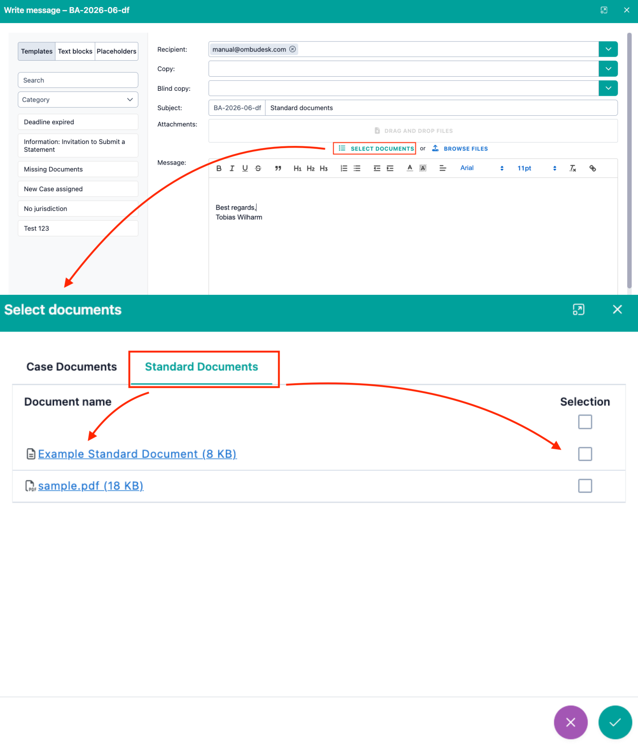
Task: Clear text formatting
Action: click(x=573, y=168)
